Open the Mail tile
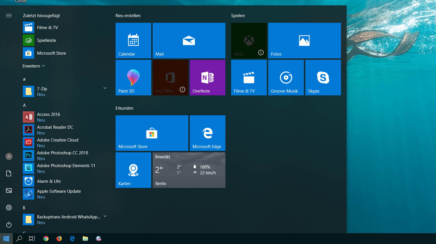 tap(189, 40)
